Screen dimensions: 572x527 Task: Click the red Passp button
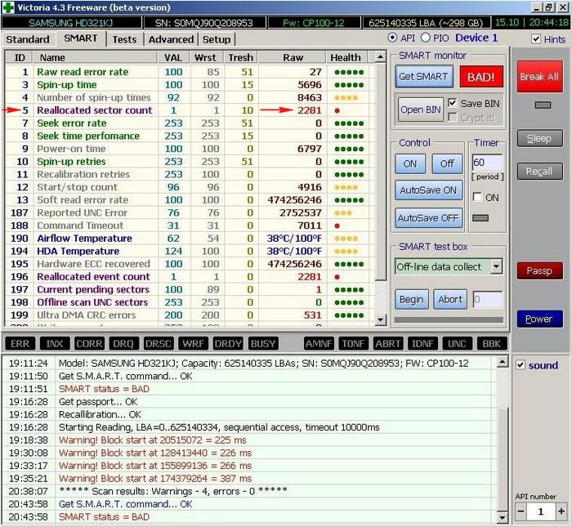[x=538, y=271]
